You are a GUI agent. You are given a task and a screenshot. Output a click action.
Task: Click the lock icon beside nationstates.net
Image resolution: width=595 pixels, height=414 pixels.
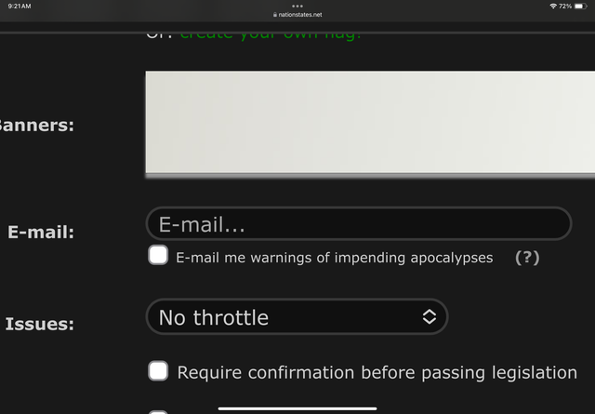click(275, 15)
